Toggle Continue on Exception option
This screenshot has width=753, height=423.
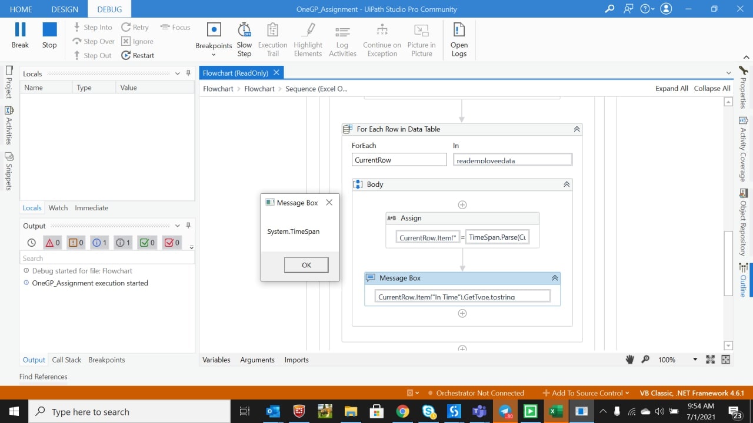382,40
